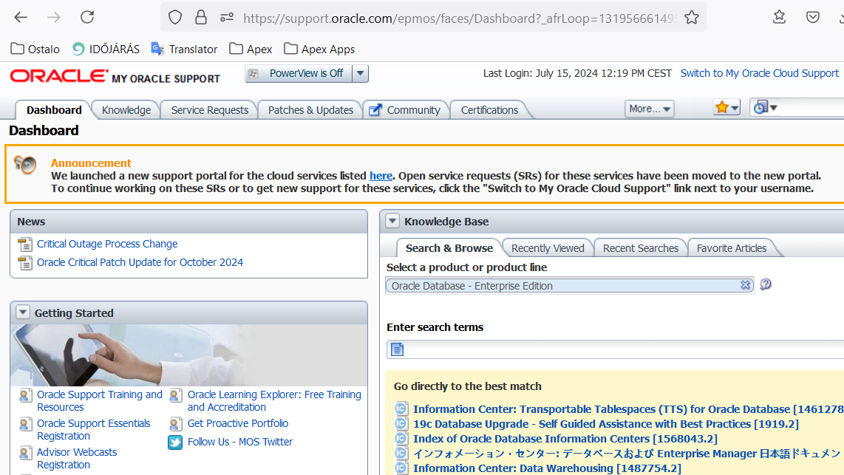Toggle the PowerView is Off button
Viewport: 844px width, 475px height.
pos(298,73)
